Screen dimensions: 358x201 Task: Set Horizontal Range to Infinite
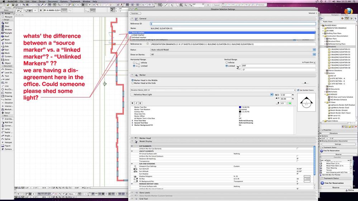coord(134,63)
